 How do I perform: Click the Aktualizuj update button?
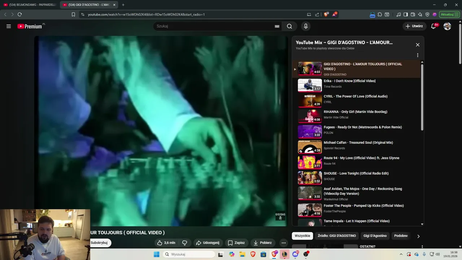pyautogui.click(x=450, y=14)
